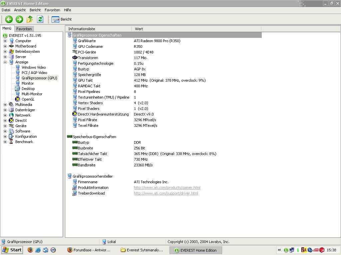This screenshot has height=255, width=341.
Task: Click the PCI-Geräte row icon
Action: [75, 52]
